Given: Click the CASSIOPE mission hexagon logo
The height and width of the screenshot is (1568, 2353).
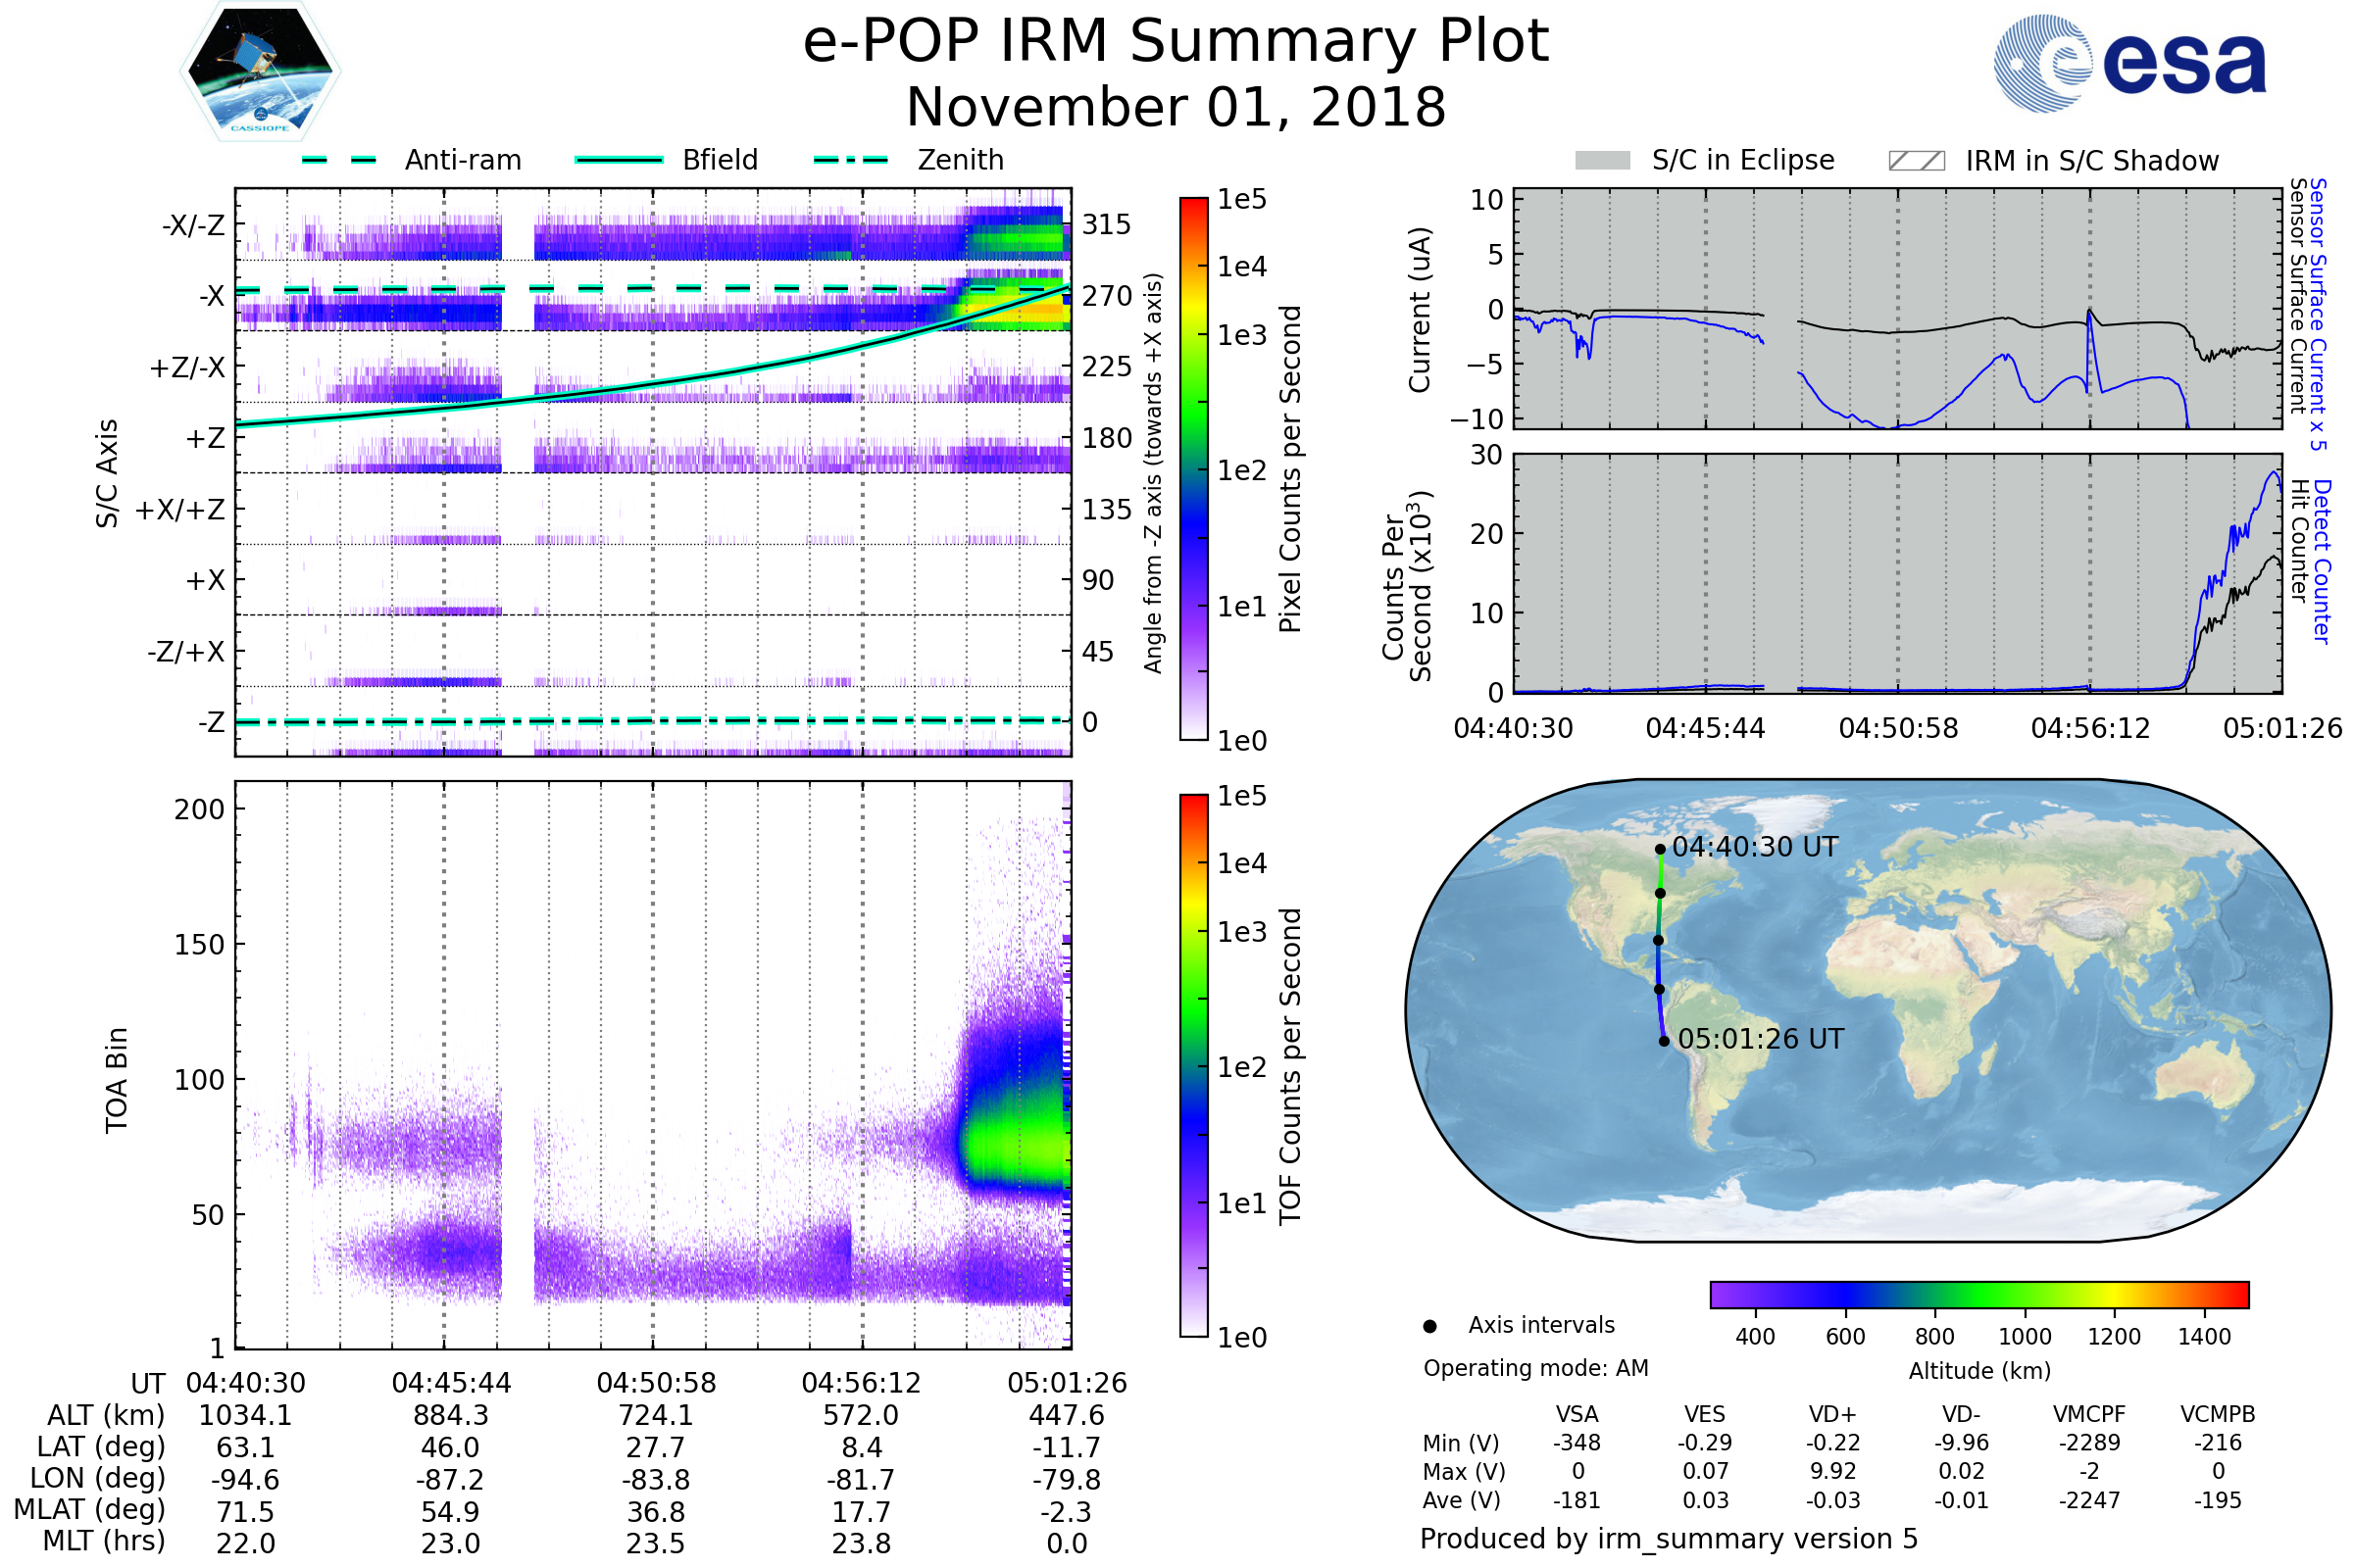Looking at the screenshot, I should [260, 72].
